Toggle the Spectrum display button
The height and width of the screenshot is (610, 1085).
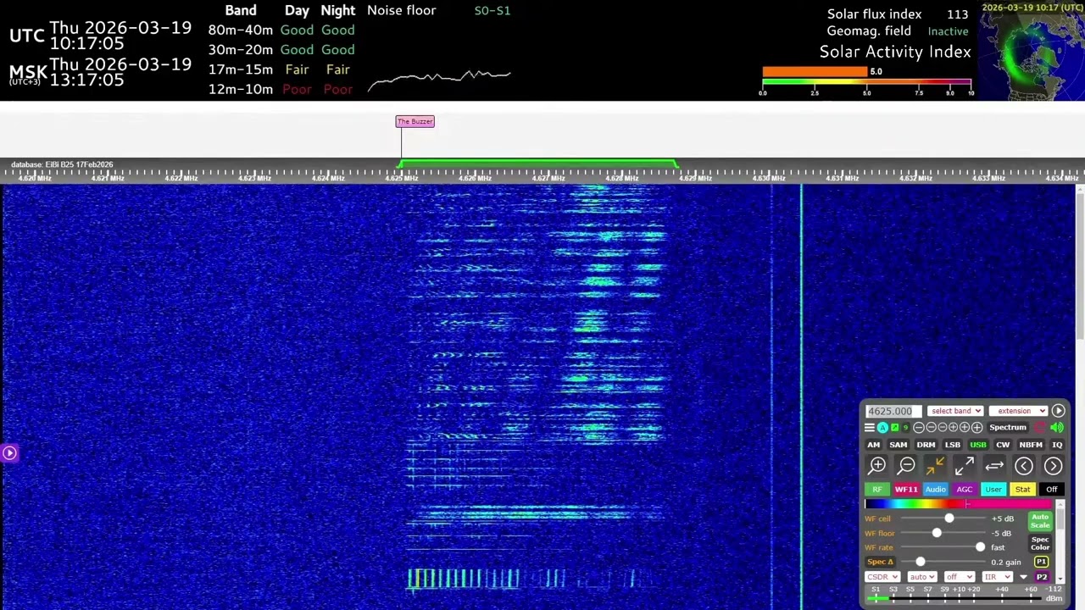pyautogui.click(x=1008, y=427)
